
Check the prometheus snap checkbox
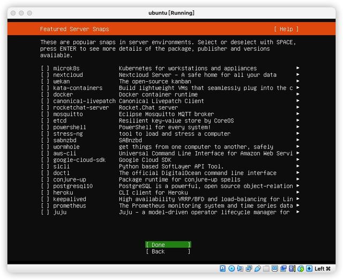click(x=45, y=206)
